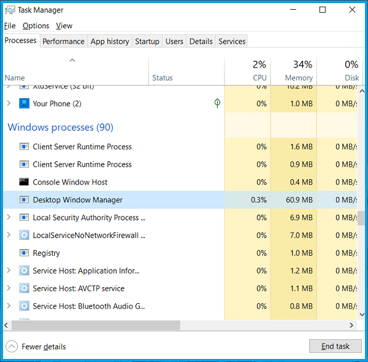Select the Desktop Window Manager process name
Screen dimensions: 368x362
[78, 200]
